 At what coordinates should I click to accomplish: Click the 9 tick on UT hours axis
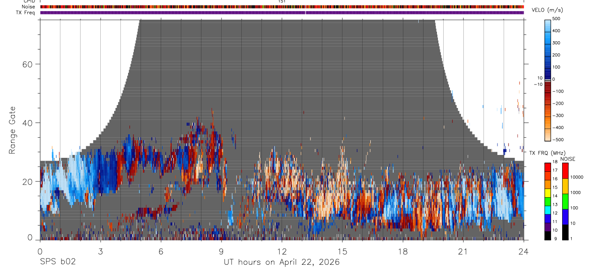[x=221, y=251]
